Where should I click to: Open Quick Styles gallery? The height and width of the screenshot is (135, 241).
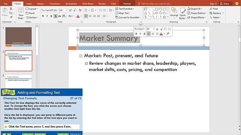click(183, 14)
